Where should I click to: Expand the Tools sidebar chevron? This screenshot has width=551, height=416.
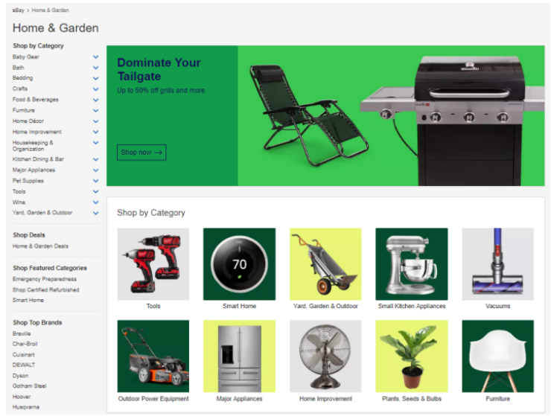click(95, 192)
